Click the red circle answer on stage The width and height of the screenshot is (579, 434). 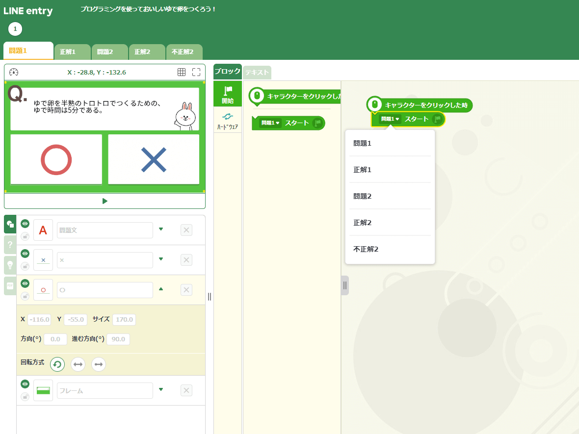[56, 159]
